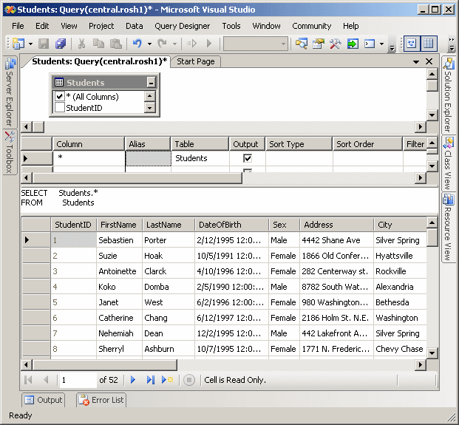
Task: Select the LastName cell Chang
Action: [169, 318]
